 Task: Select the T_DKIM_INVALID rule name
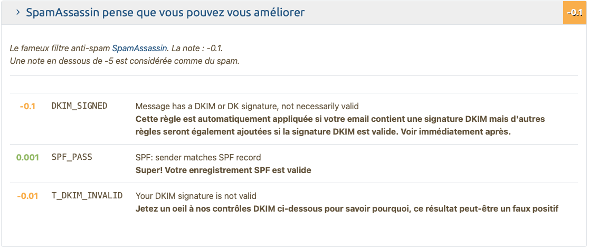point(87,196)
